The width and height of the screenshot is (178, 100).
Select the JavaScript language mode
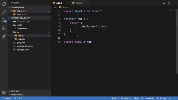pos(150,98)
